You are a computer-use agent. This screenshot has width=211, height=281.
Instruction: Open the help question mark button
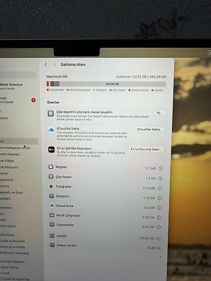click(x=160, y=257)
